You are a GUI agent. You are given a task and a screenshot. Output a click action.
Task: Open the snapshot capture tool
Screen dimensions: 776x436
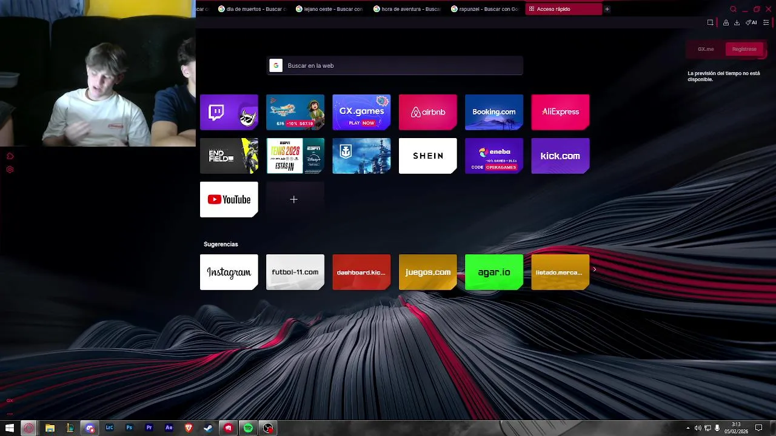pos(710,22)
